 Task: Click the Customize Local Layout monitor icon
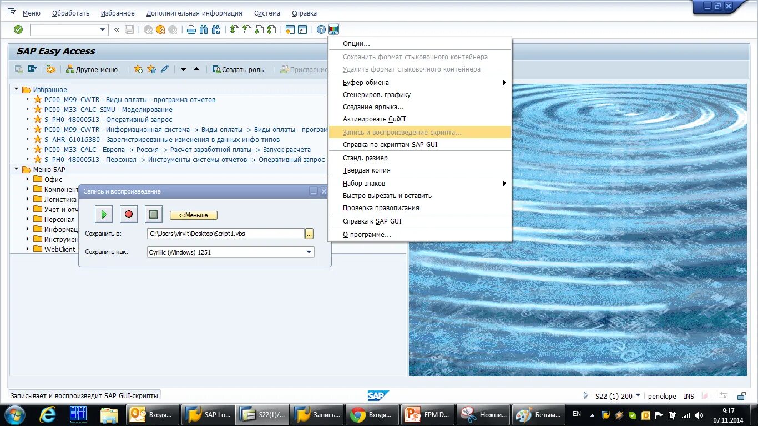click(333, 30)
